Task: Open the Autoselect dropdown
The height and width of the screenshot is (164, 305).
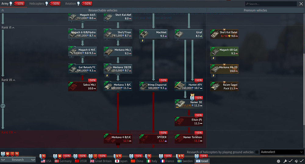Action: [282, 152]
